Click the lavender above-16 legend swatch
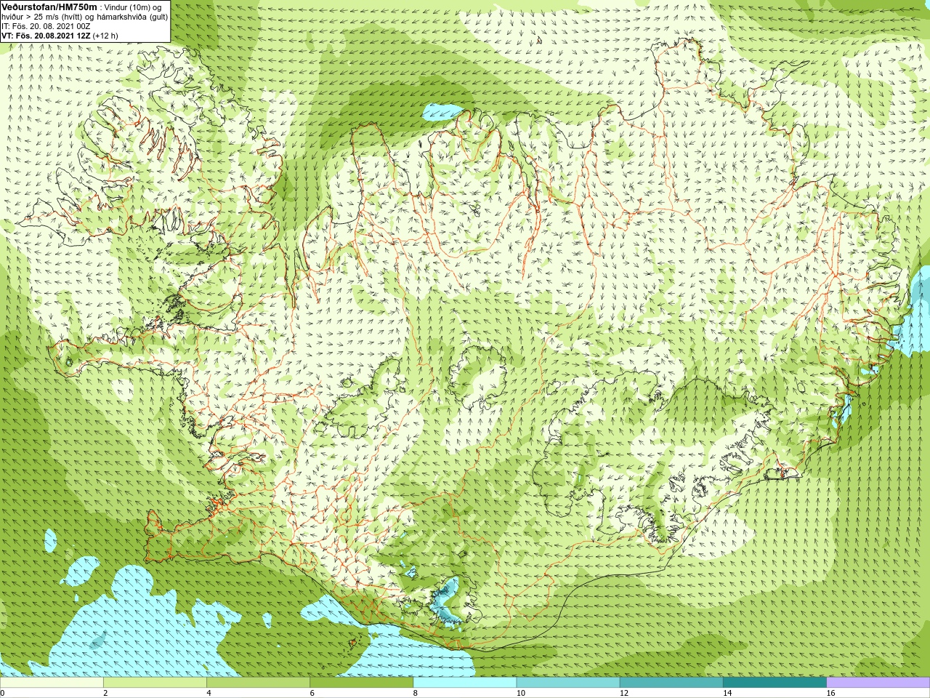930x698 pixels. pyautogui.click(x=878, y=683)
